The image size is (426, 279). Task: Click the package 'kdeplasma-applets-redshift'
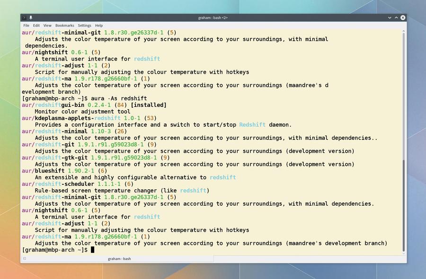click(x=78, y=118)
